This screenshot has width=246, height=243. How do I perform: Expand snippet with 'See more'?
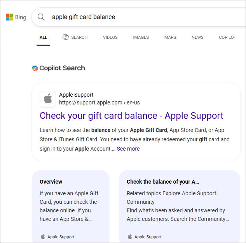coord(128,149)
